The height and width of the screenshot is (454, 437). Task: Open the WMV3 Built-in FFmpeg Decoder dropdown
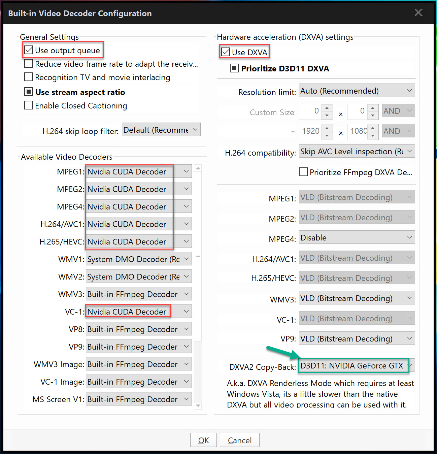139,294
